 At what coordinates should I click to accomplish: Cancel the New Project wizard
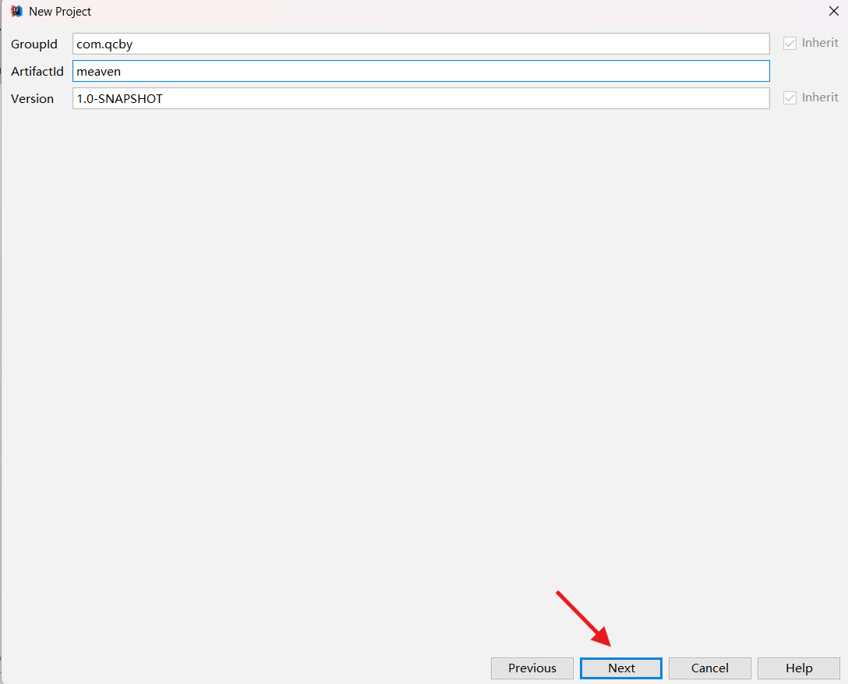tap(709, 668)
